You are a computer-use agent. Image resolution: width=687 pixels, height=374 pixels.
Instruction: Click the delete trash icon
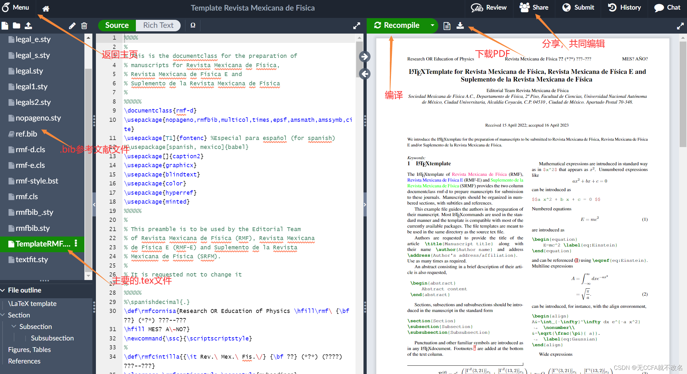click(x=84, y=26)
